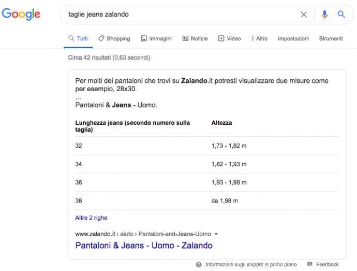Open the Shopping results tab

pyautogui.click(x=114, y=38)
